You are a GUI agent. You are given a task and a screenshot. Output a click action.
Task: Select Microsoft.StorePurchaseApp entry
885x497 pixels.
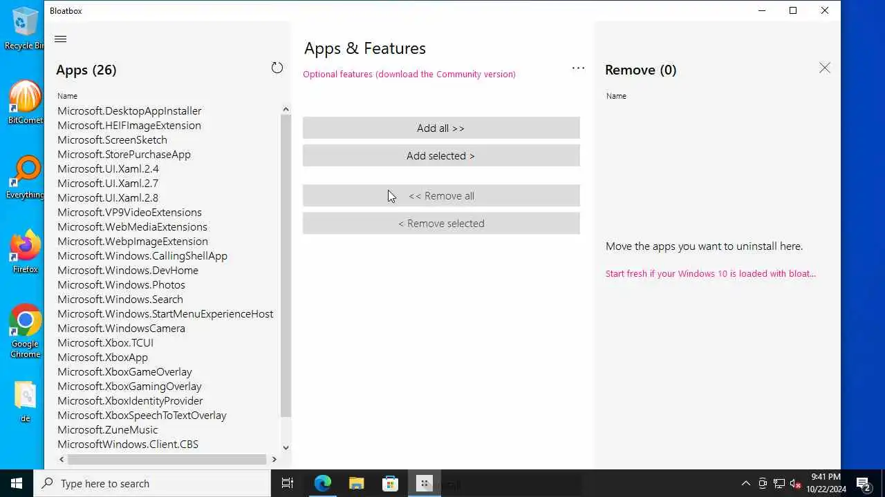pos(124,154)
